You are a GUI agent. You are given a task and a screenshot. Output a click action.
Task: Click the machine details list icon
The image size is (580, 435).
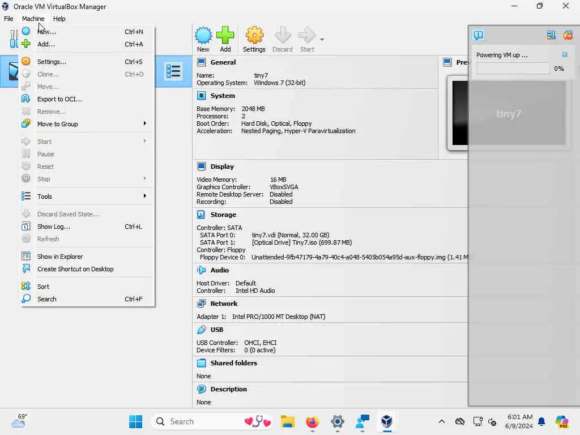click(173, 71)
